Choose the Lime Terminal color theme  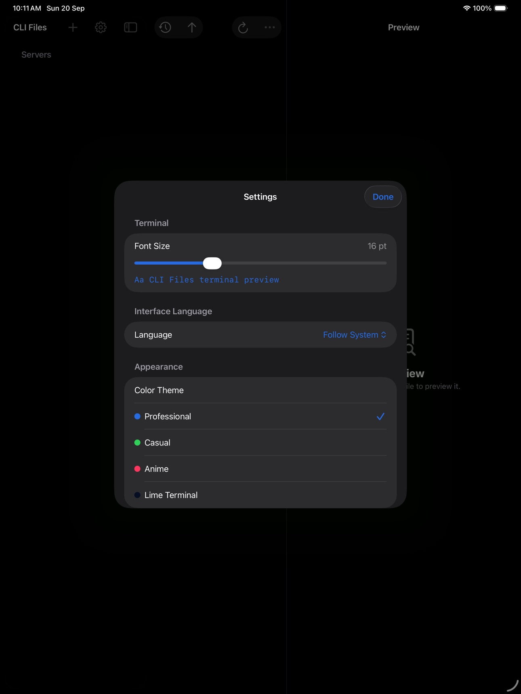click(260, 495)
